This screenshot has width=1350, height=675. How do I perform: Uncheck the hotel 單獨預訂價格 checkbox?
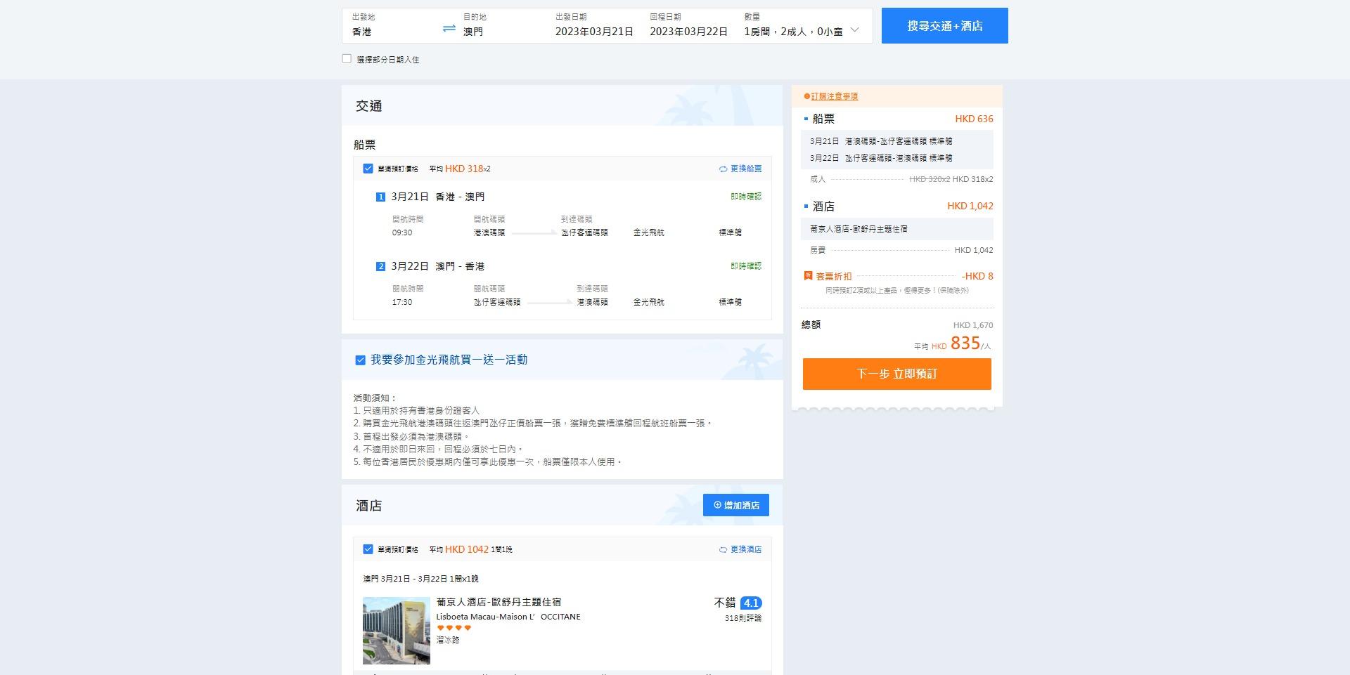pos(368,549)
